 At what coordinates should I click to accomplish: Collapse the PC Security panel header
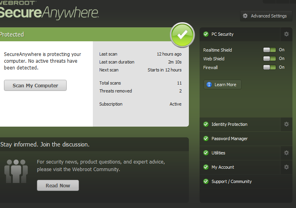coord(240,34)
